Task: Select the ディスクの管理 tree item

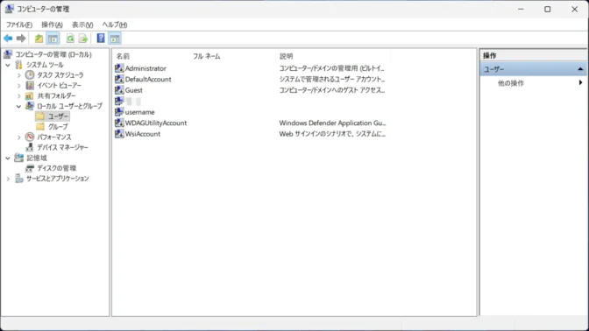Action: 57,168
